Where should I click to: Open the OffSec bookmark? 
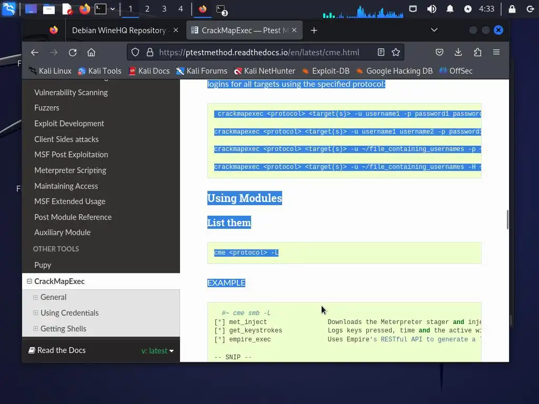point(456,71)
